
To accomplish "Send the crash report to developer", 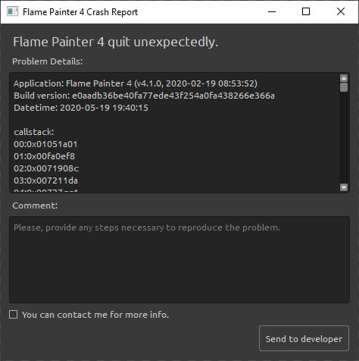I will click(x=304, y=338).
